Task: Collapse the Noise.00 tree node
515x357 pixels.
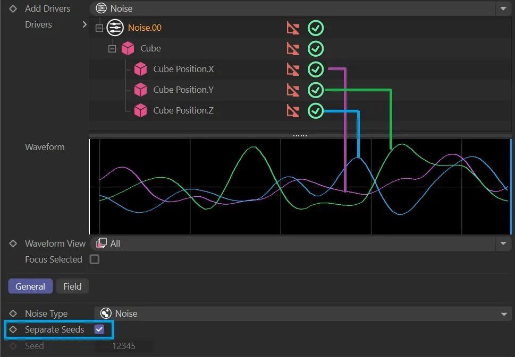Action: (x=99, y=28)
